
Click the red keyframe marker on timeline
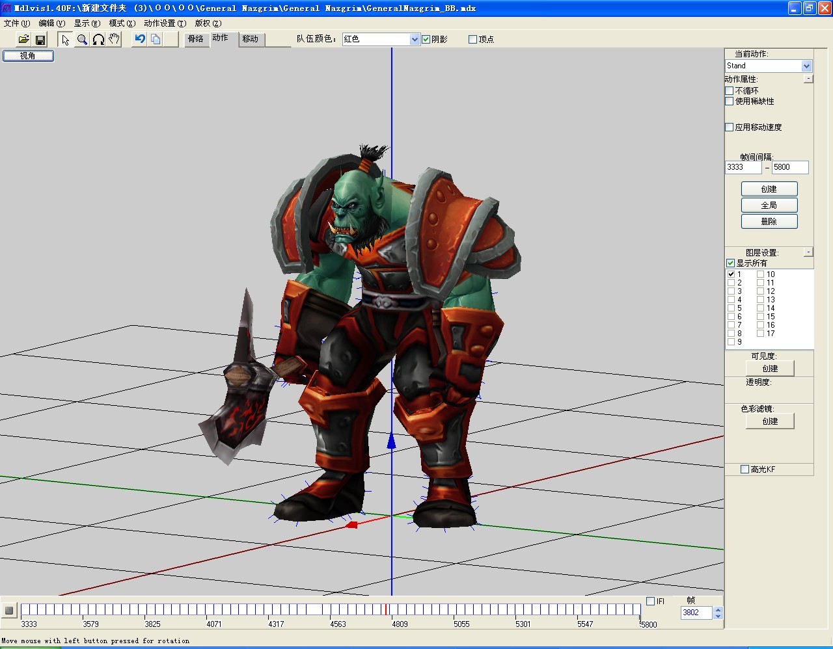[386, 609]
